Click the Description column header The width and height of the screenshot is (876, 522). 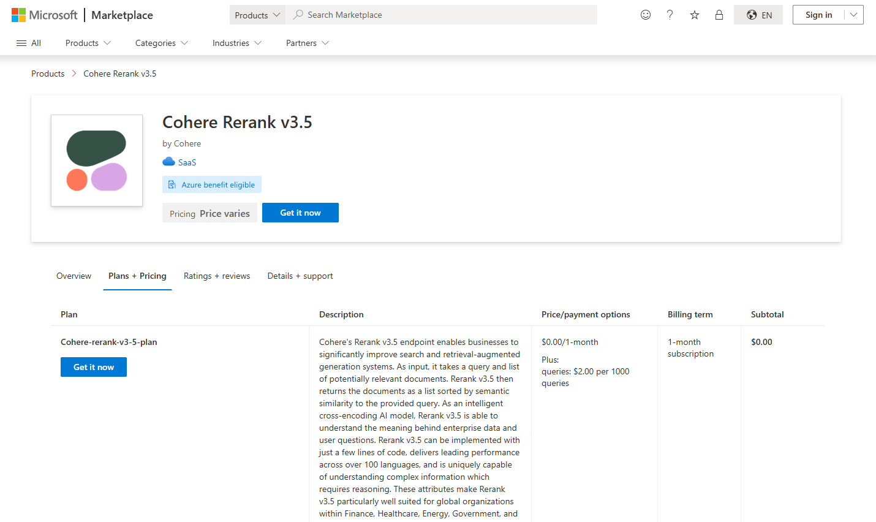(341, 314)
